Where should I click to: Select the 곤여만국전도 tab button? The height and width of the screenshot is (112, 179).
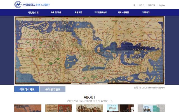coord(53,89)
